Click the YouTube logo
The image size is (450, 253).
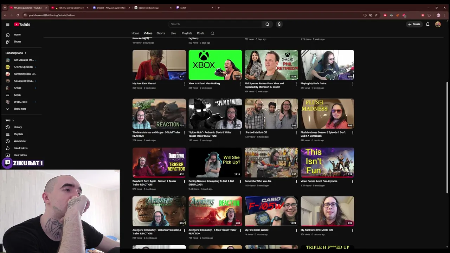click(22, 24)
